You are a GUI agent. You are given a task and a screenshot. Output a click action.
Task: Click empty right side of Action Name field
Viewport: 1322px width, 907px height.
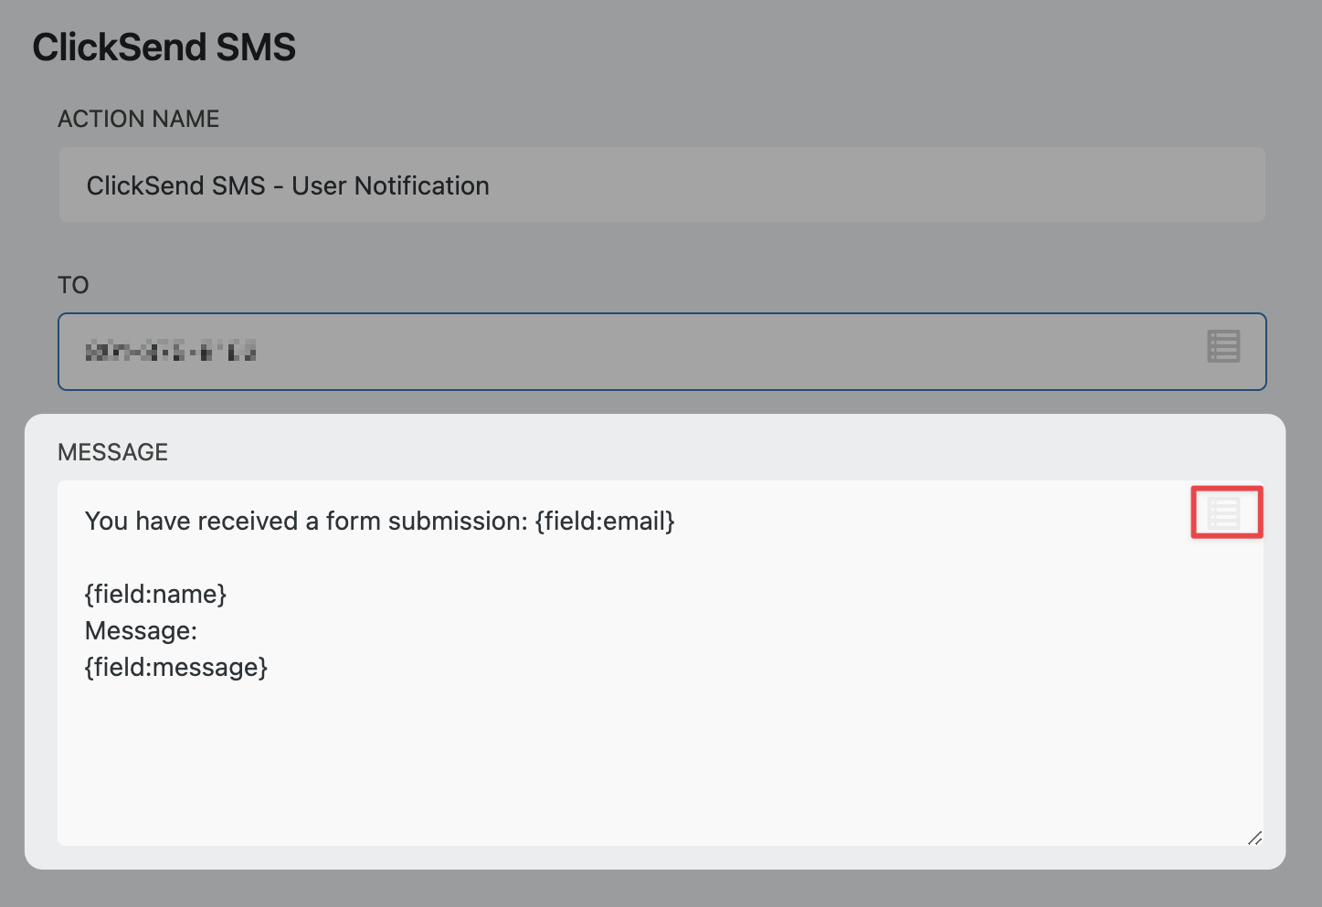914,185
